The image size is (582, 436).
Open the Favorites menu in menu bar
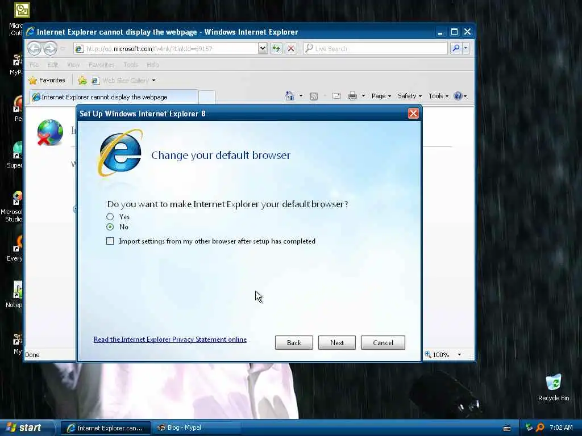pos(101,65)
